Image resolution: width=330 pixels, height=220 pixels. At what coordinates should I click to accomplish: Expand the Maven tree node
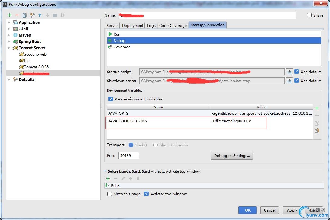click(x=9, y=35)
